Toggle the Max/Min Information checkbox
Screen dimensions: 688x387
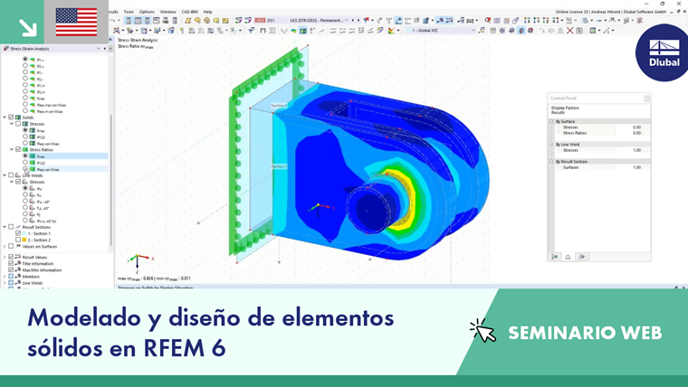point(11,270)
